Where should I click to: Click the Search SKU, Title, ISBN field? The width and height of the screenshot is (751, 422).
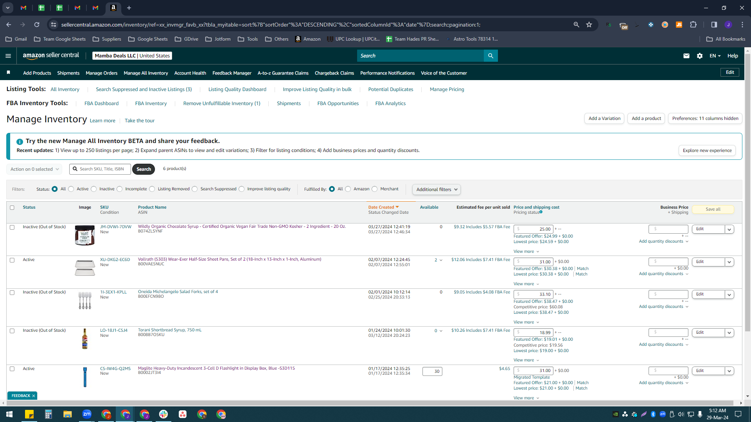(x=100, y=169)
